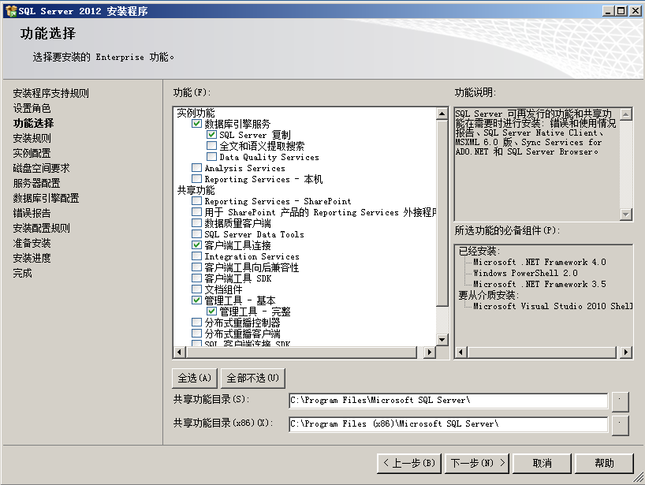
Task: Uncheck the SQL Server 复制 checkbox
Action: click(x=211, y=135)
